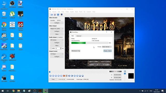This screenshot has width=166, height=93.
Task: Toggle the audio Shift checkbox
Action: pyautogui.click(x=51, y=48)
